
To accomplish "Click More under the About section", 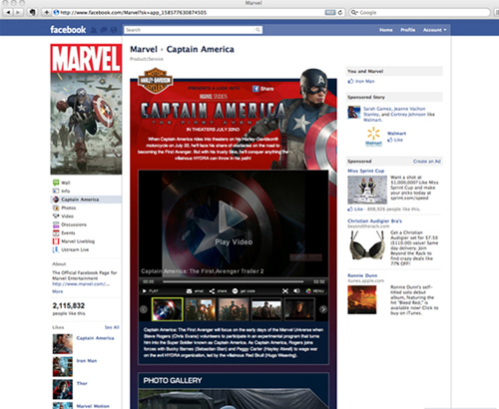I will 57,291.
